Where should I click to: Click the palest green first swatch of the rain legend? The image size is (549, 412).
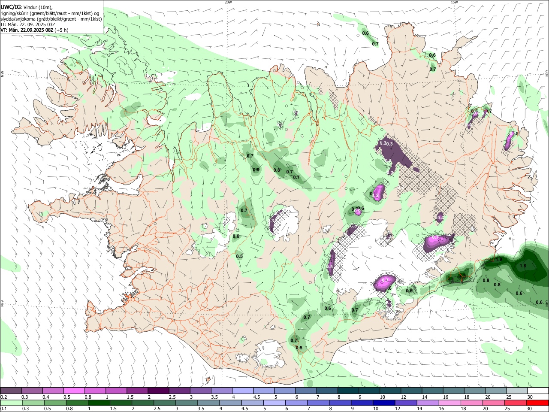tap(11, 403)
